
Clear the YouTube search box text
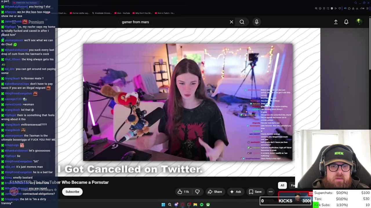(x=231, y=22)
